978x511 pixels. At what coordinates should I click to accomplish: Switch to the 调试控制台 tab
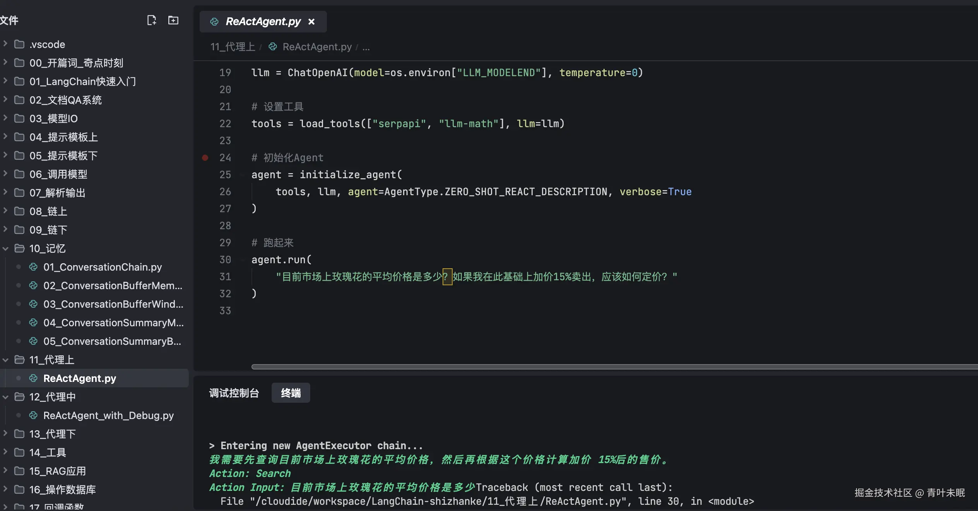click(234, 393)
